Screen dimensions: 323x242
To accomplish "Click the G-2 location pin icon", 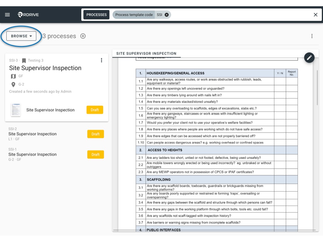I will [x=13, y=84].
